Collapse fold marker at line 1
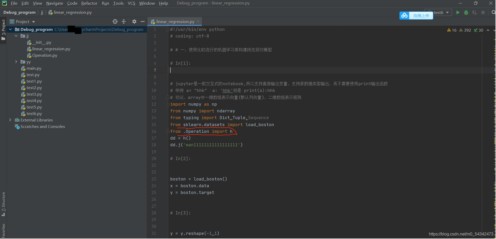Image resolution: width=496 pixels, height=239 pixels. (168, 30)
